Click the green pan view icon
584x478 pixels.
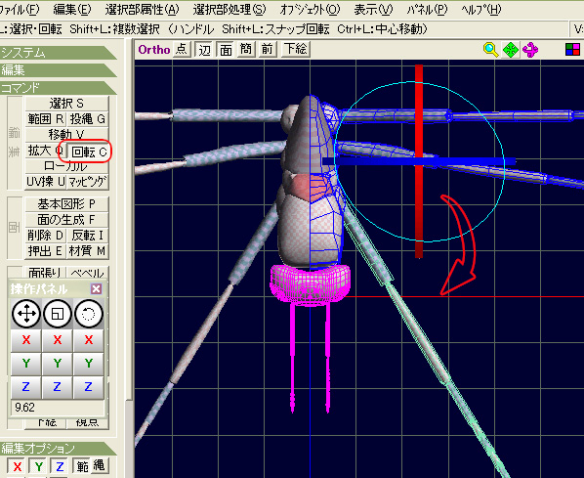[511, 50]
